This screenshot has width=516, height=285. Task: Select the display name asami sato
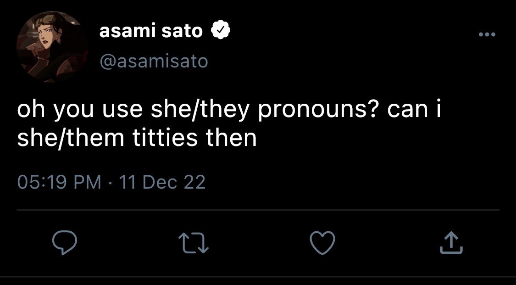151,31
